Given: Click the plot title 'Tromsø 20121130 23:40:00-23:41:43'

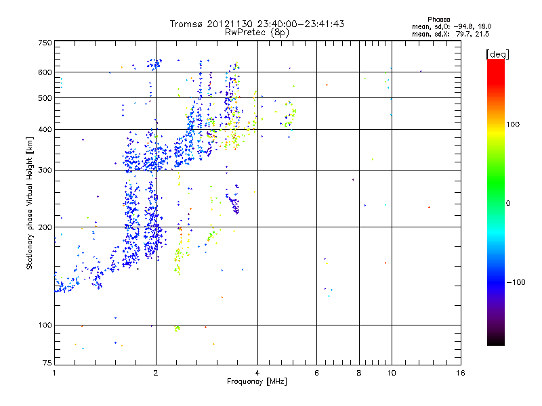Looking at the screenshot, I should [257, 24].
